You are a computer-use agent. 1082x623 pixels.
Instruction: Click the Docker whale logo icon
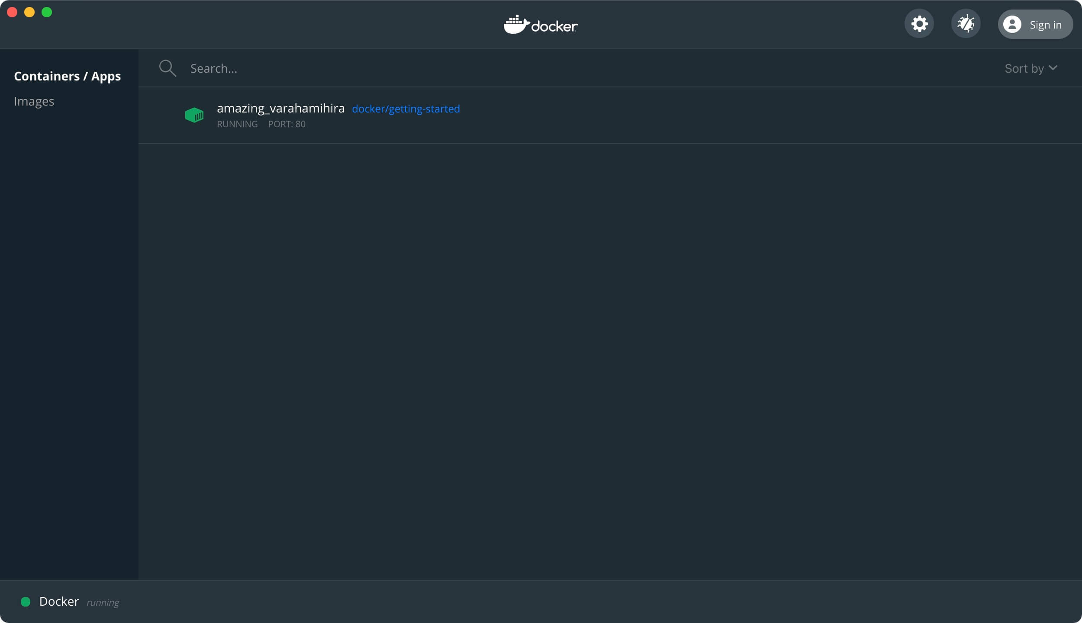515,24
